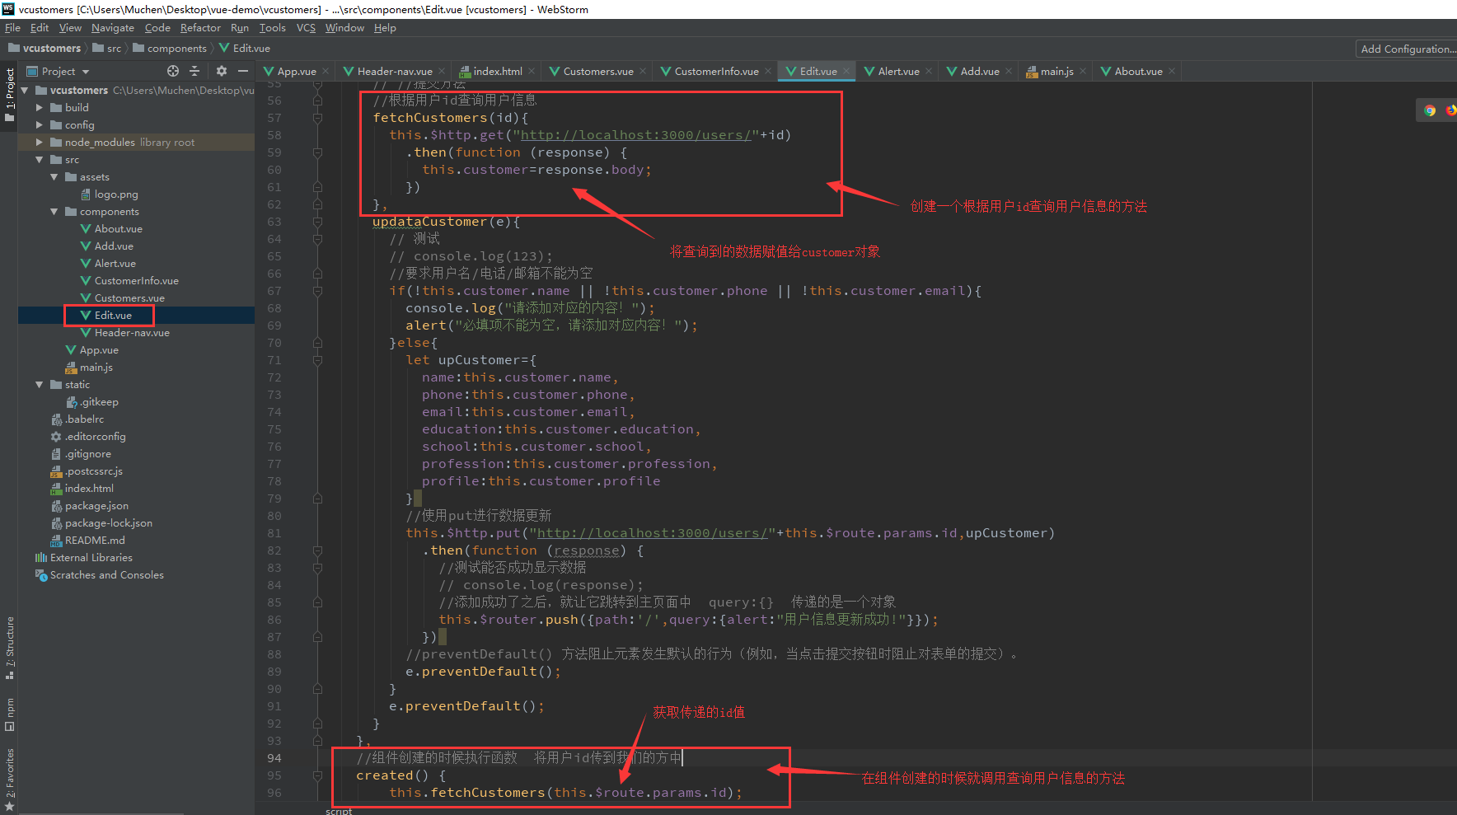Click the localhost users URL on line 58
This screenshot has height=815, width=1457.
[635, 135]
